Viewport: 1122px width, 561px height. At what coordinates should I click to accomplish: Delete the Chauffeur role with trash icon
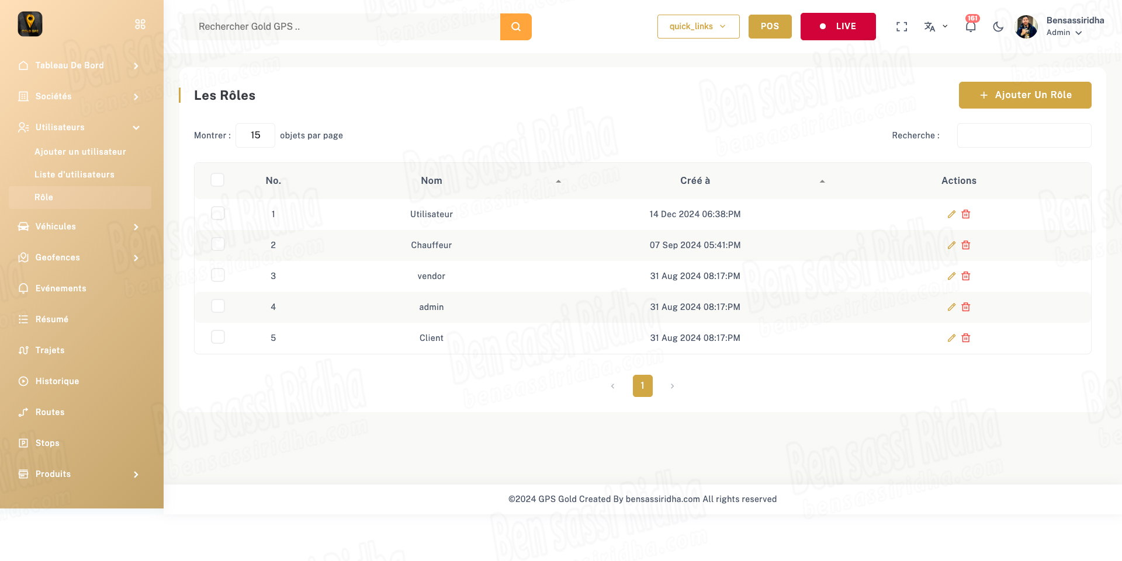966,245
